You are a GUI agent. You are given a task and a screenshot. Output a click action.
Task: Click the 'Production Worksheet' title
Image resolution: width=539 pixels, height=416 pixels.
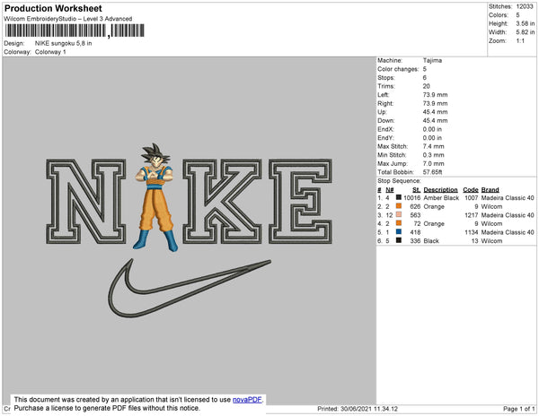[x=53, y=8]
